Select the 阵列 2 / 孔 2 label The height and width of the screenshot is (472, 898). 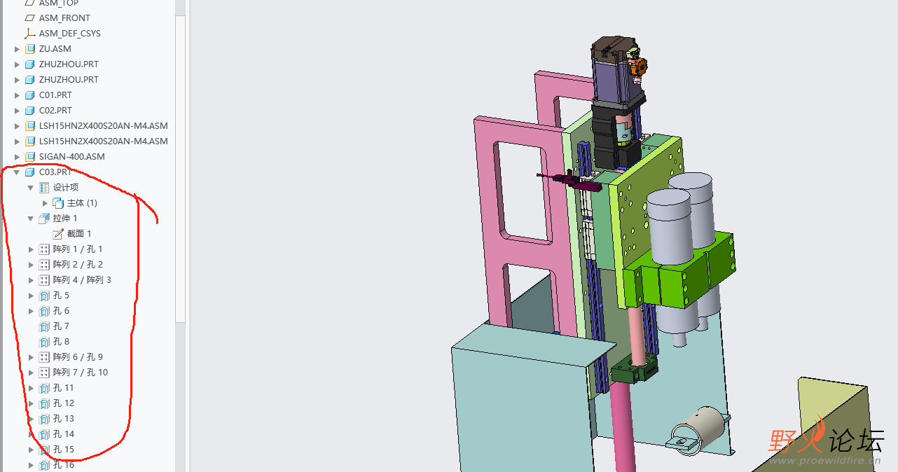[x=78, y=265]
